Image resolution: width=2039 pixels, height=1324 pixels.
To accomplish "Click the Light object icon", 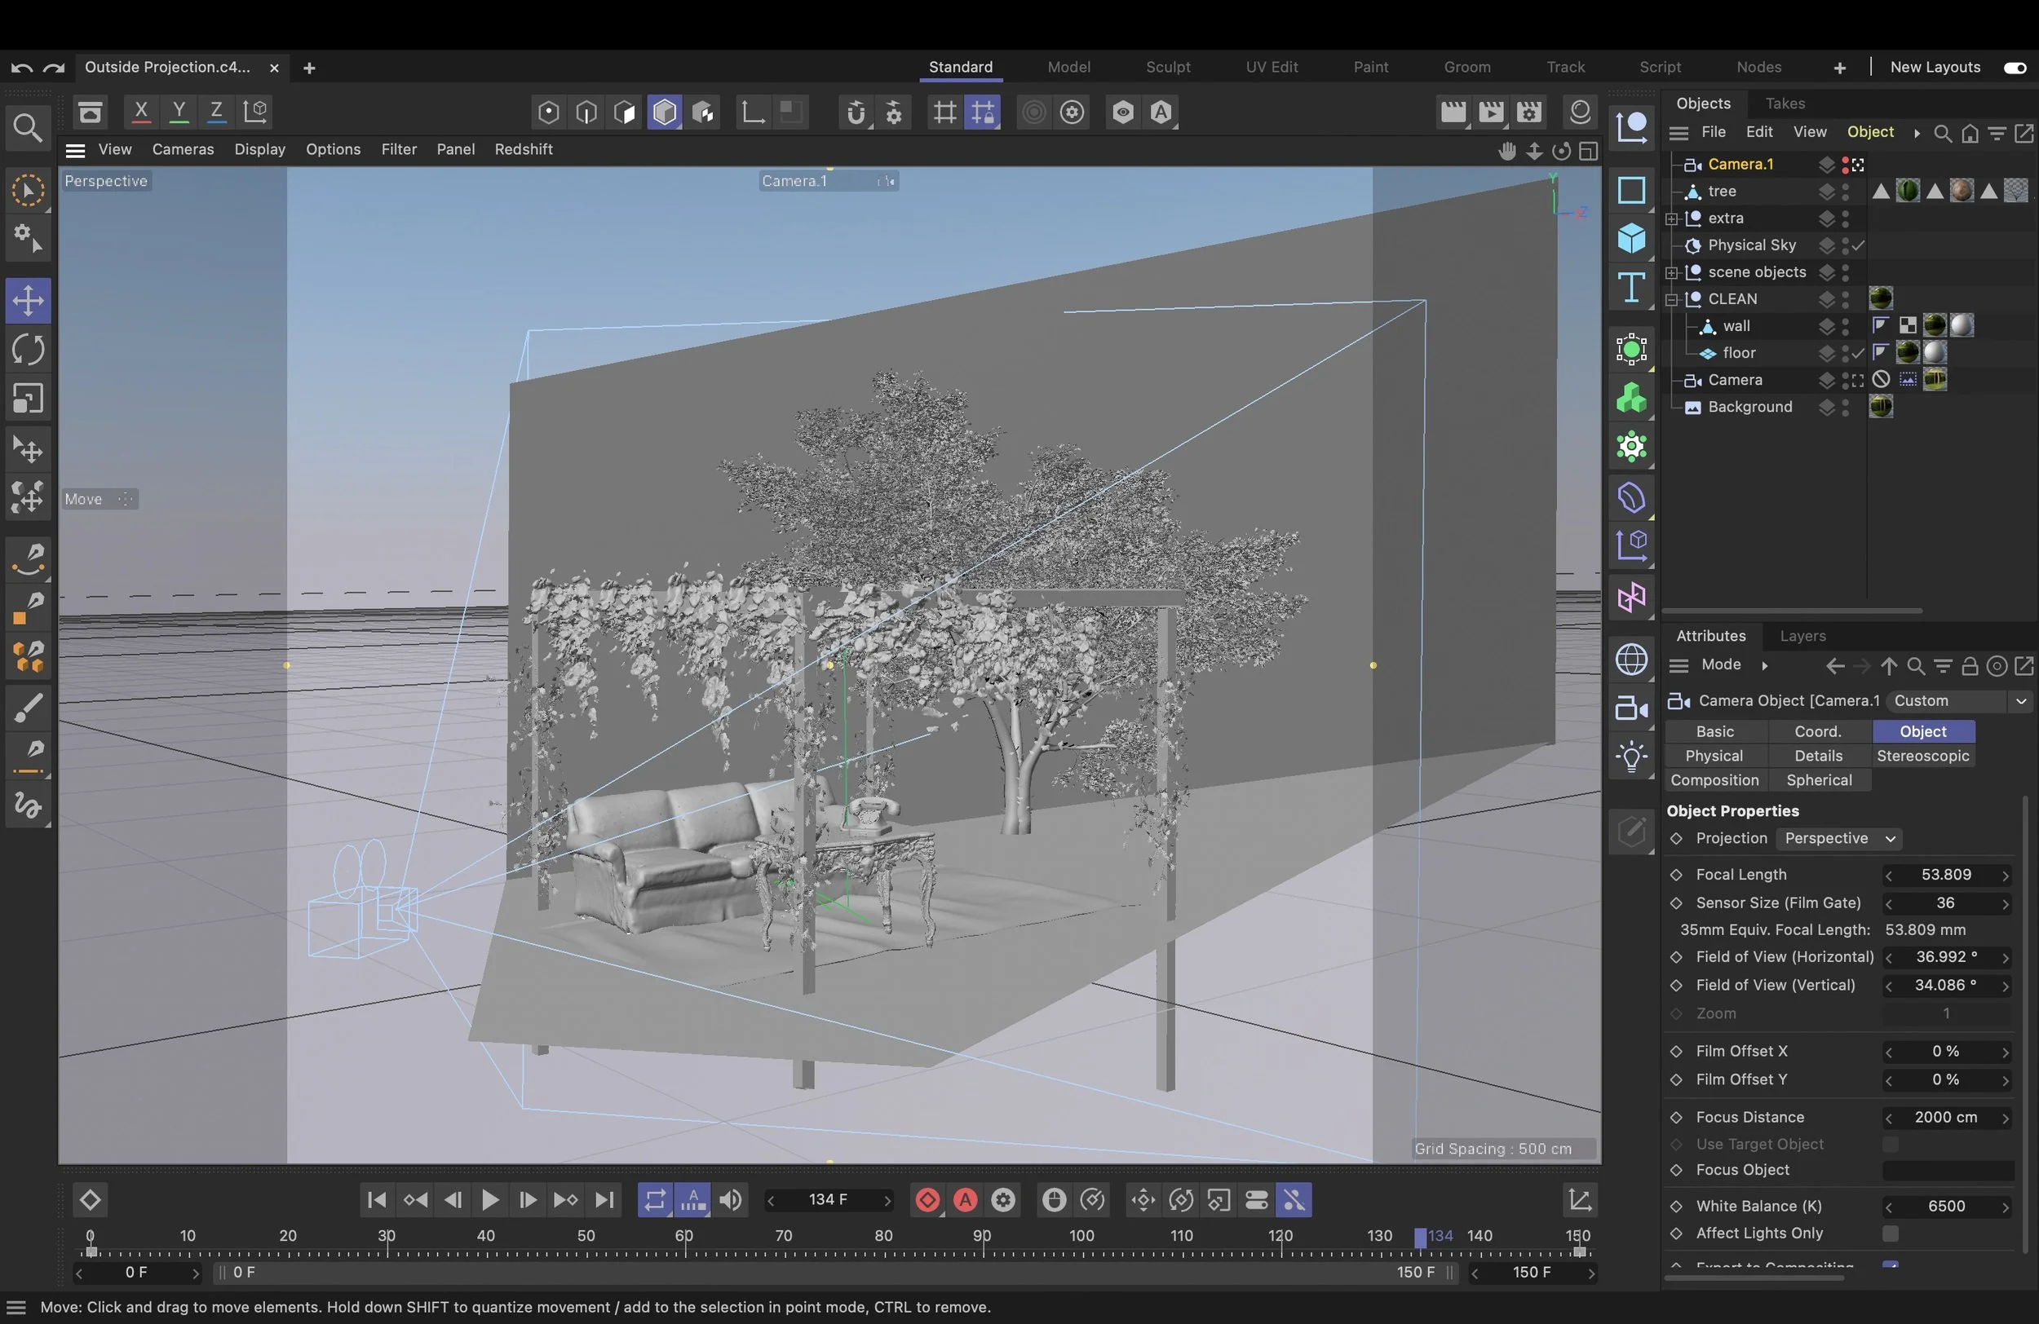I will [1631, 757].
